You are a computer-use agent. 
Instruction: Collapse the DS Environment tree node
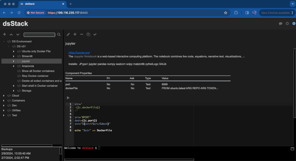pyautogui.click(x=4, y=42)
